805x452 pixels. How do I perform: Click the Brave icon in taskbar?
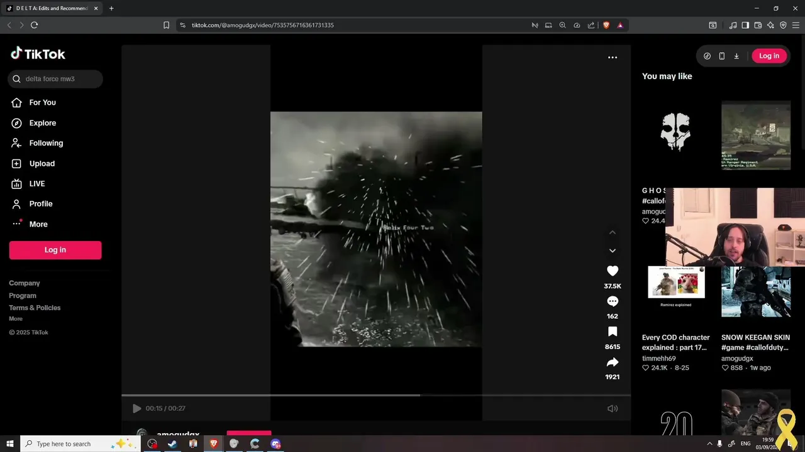pyautogui.click(x=214, y=444)
